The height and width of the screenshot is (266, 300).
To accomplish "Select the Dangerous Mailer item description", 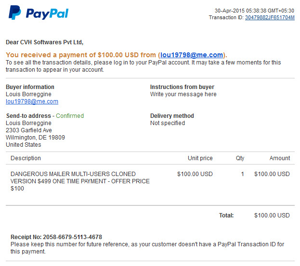I will (x=80, y=181).
